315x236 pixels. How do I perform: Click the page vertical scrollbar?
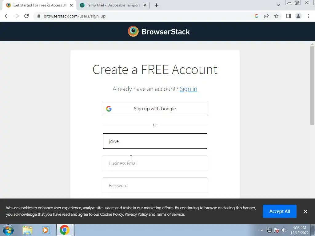click(x=313, y=86)
